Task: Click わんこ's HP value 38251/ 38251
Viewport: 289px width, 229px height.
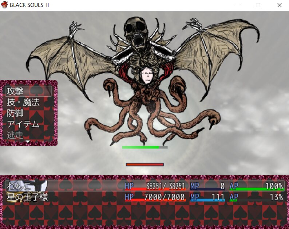Action: (x=165, y=186)
